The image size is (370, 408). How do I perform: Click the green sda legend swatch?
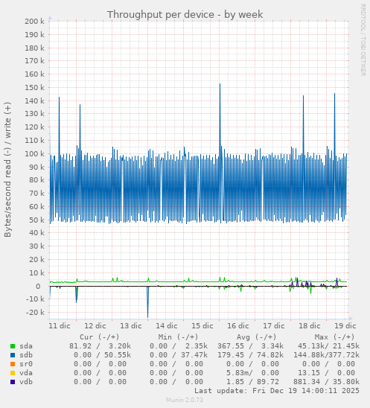coord(13,346)
